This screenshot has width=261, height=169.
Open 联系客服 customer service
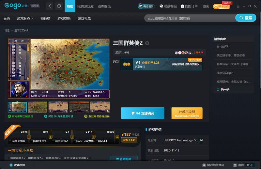(x=168, y=6)
